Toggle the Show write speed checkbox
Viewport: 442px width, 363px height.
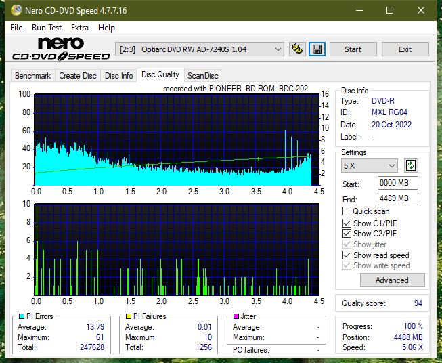(347, 265)
